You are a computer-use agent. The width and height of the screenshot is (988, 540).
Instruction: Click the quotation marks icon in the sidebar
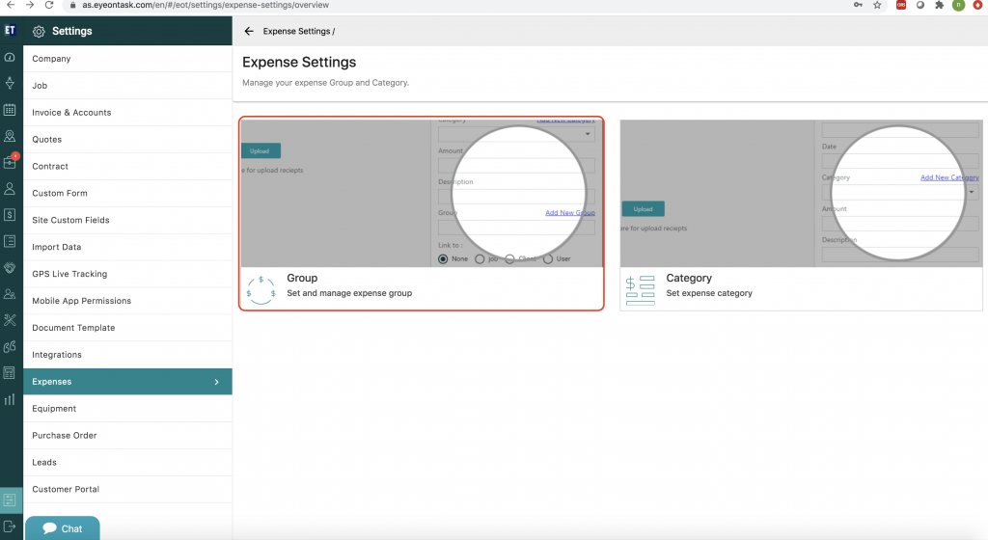click(10, 346)
